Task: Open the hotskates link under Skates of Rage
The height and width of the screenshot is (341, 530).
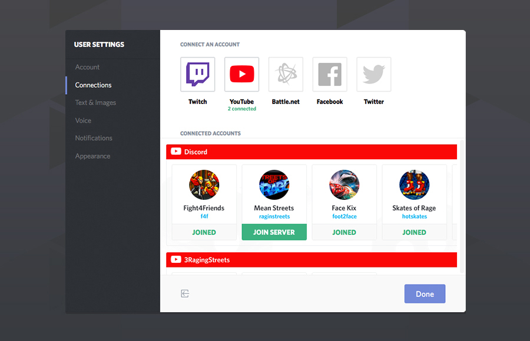Action: click(414, 216)
